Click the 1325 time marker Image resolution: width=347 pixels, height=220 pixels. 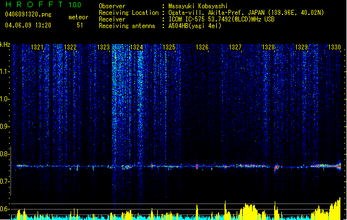click(169, 47)
